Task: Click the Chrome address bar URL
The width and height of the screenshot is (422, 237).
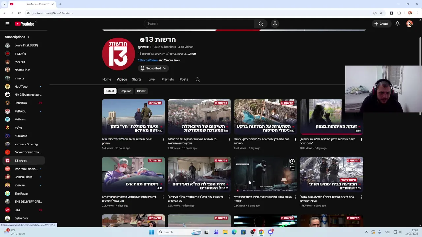Action: (52, 13)
